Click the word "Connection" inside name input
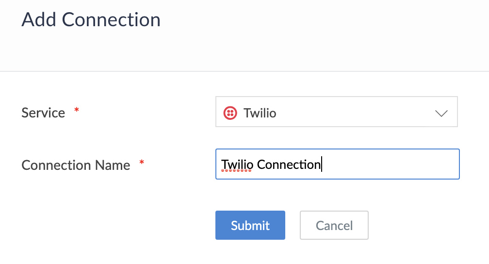The width and height of the screenshot is (489, 264). 289,165
